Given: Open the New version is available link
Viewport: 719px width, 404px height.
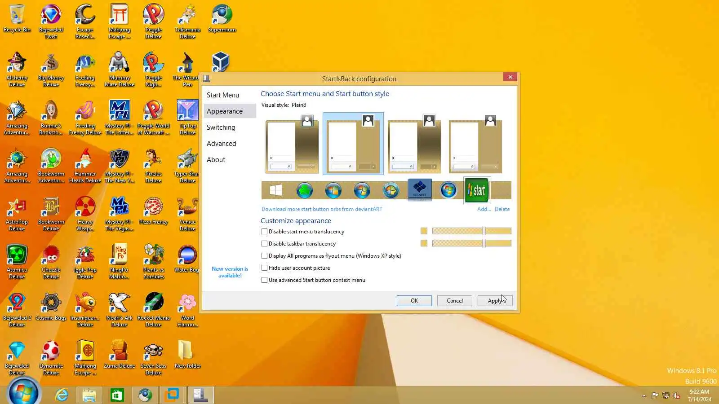Looking at the screenshot, I should click(230, 272).
